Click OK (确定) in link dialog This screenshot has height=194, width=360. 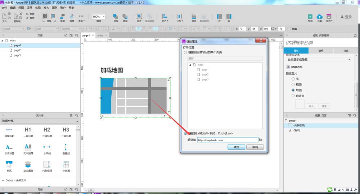(x=236, y=147)
